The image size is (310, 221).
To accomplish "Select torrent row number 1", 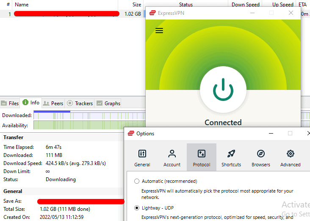I will pos(72,14).
